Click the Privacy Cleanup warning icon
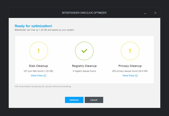Image resolution: width=169 pixels, height=116 pixels. [130, 51]
